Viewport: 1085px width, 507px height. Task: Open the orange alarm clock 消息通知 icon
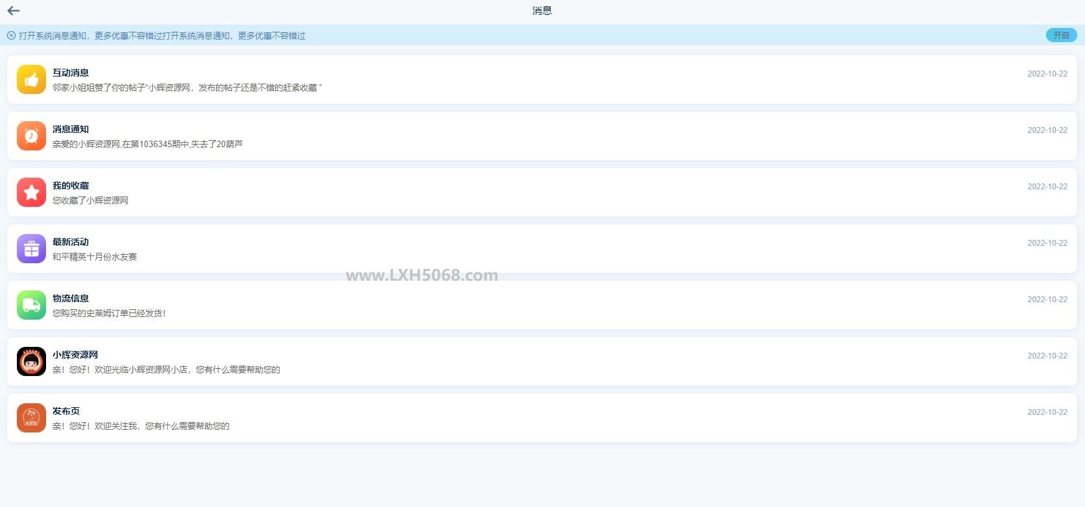(31, 136)
